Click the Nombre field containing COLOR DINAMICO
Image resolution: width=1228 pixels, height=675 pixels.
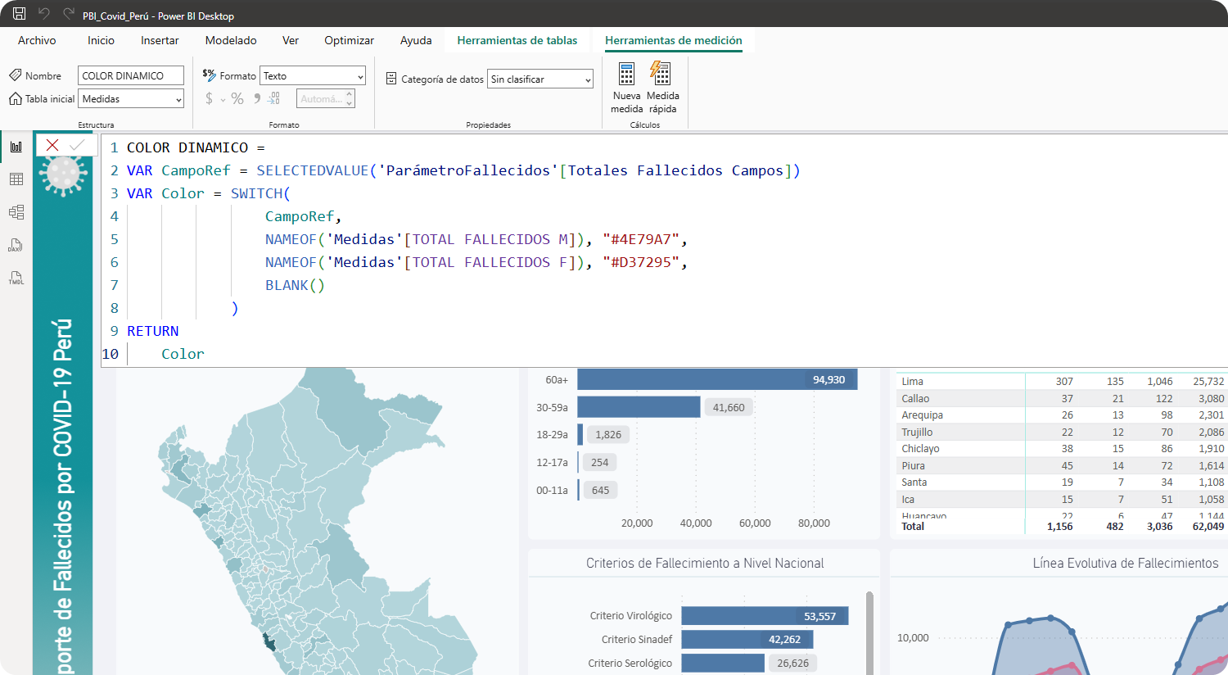(130, 76)
